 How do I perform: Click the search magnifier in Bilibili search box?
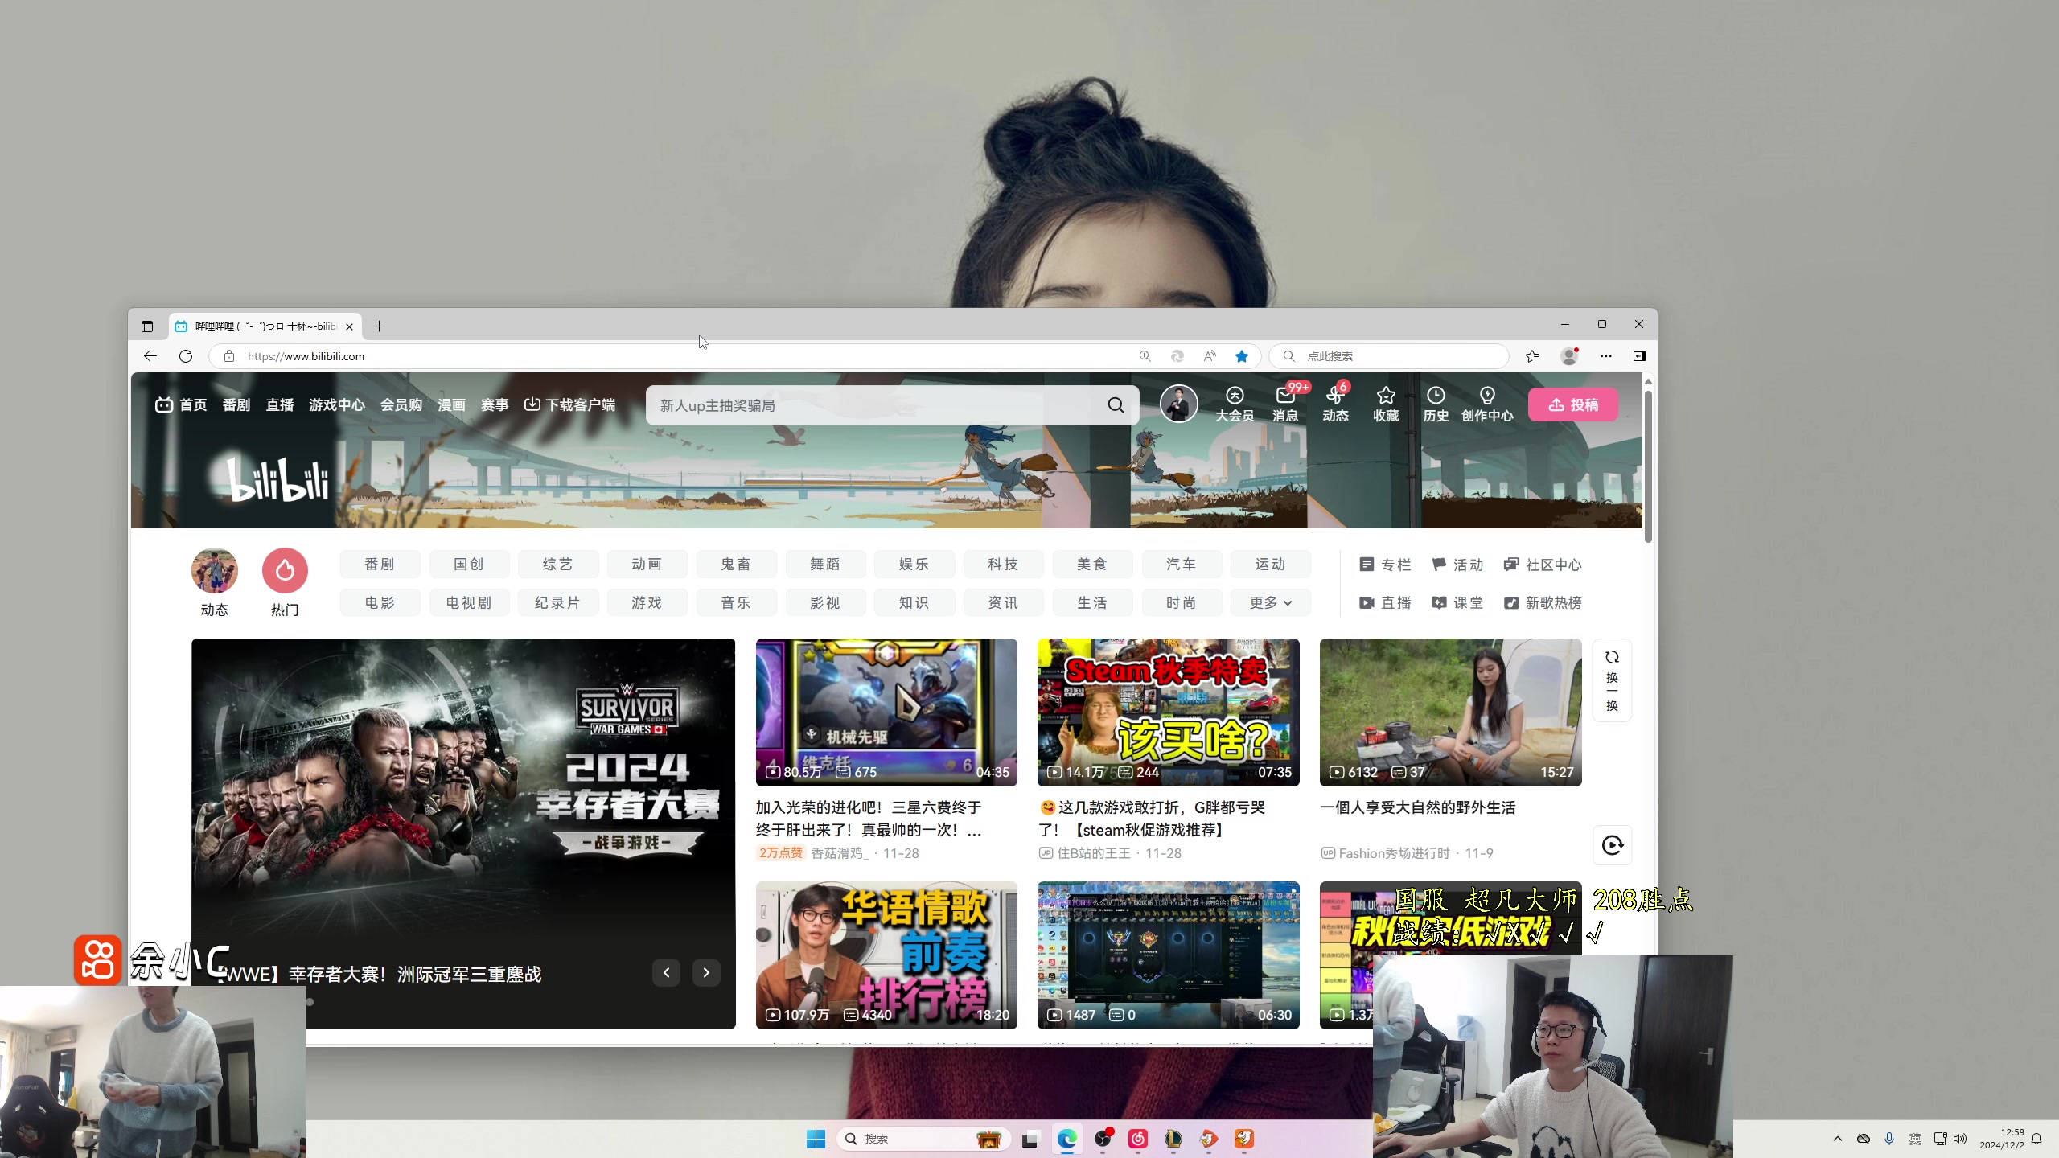1116,405
